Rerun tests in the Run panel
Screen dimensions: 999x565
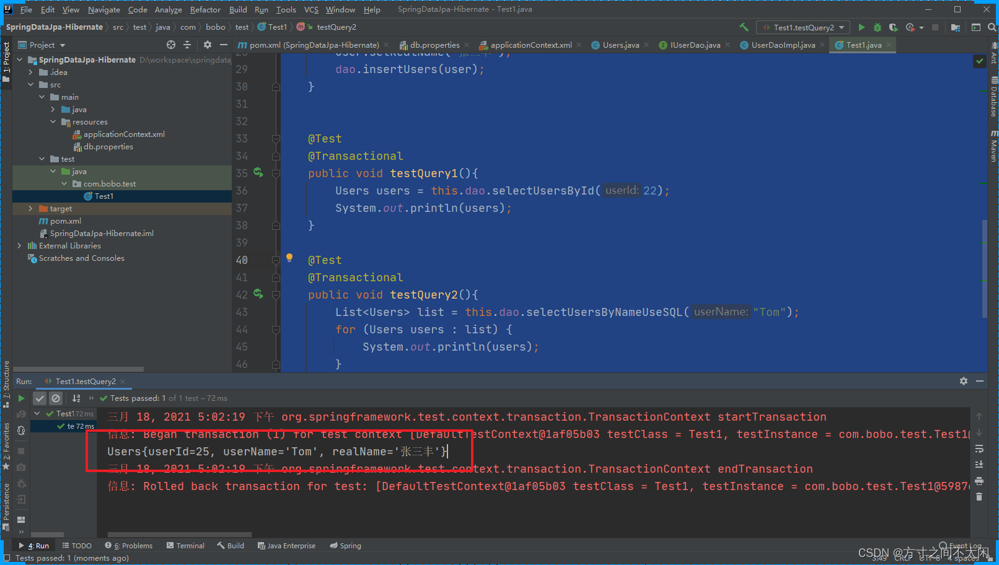pyautogui.click(x=21, y=398)
